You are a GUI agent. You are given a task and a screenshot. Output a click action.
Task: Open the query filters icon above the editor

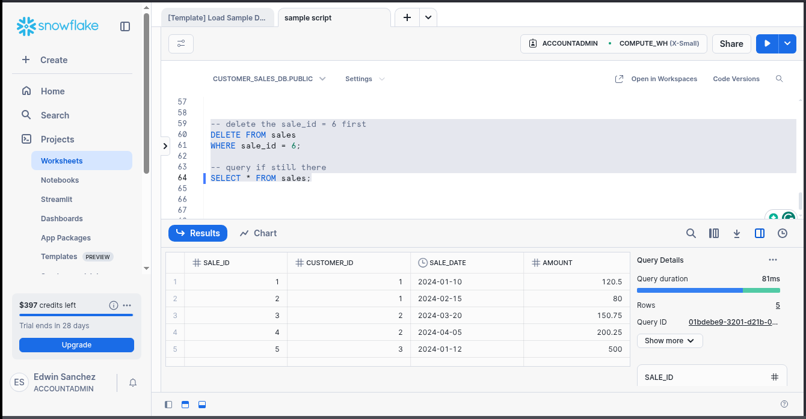point(180,43)
